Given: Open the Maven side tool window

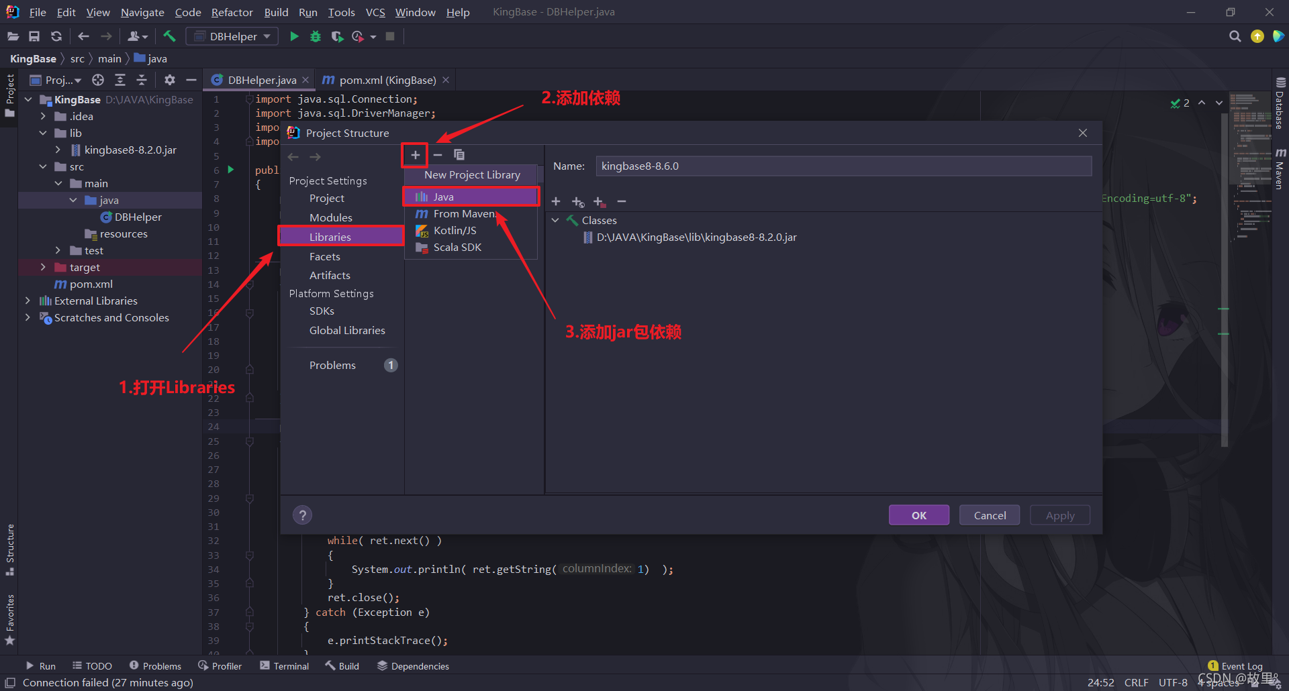Looking at the screenshot, I should tap(1280, 169).
